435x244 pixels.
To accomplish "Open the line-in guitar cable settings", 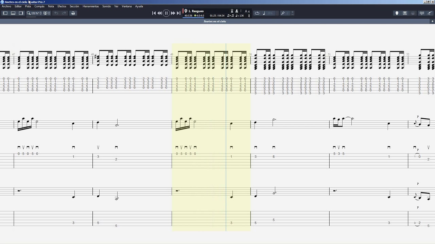I will [x=430, y=13].
